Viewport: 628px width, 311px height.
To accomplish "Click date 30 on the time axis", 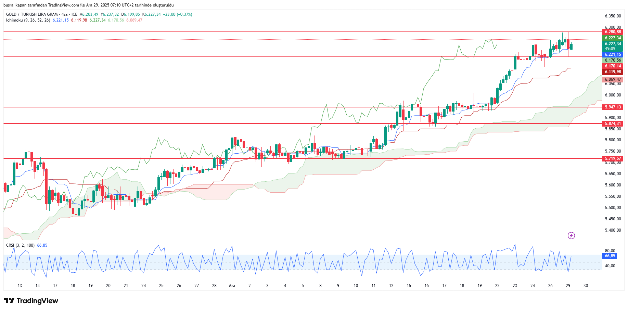I will tap(586, 286).
